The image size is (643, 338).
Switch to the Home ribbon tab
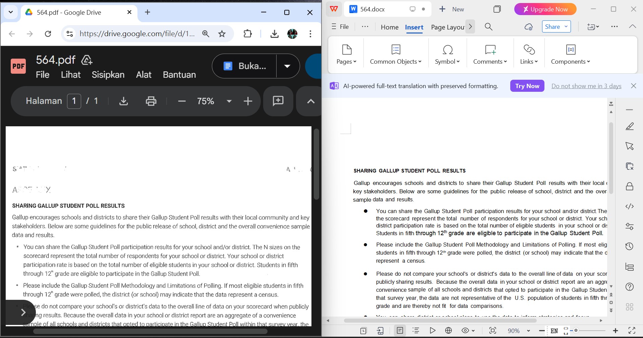390,27
